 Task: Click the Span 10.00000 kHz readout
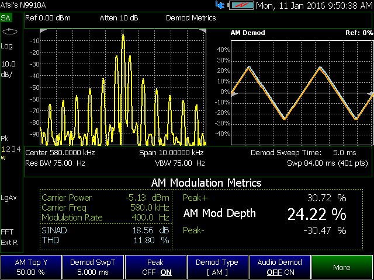[171, 153]
